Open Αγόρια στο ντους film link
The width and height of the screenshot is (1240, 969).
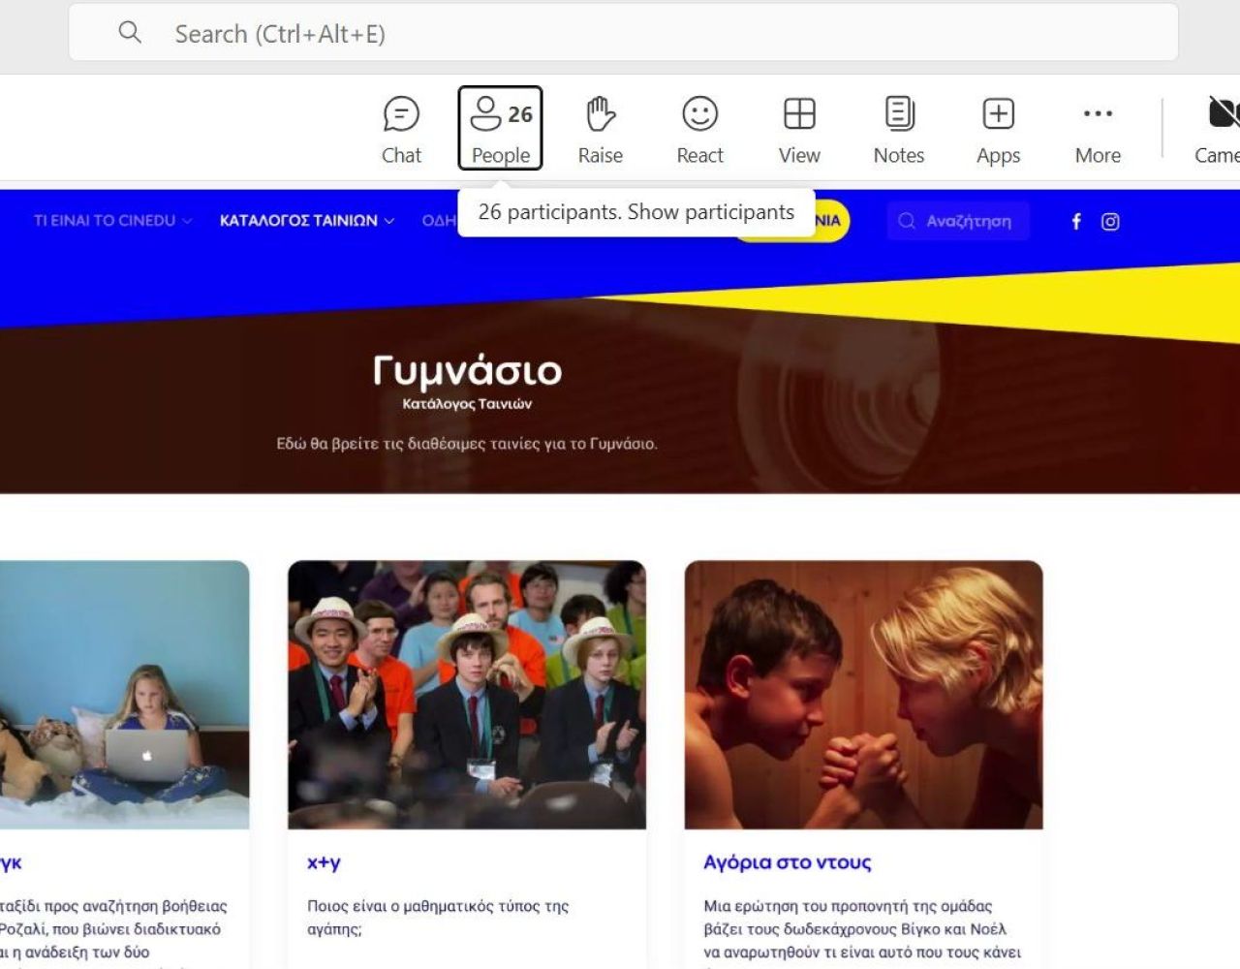point(787,862)
